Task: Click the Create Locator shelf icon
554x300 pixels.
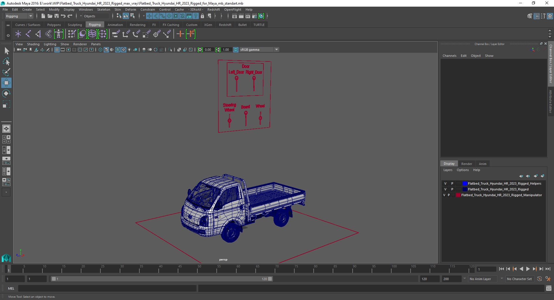Action: [x=18, y=34]
